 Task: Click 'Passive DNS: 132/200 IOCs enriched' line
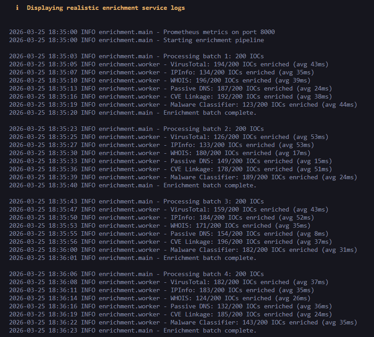point(171,306)
